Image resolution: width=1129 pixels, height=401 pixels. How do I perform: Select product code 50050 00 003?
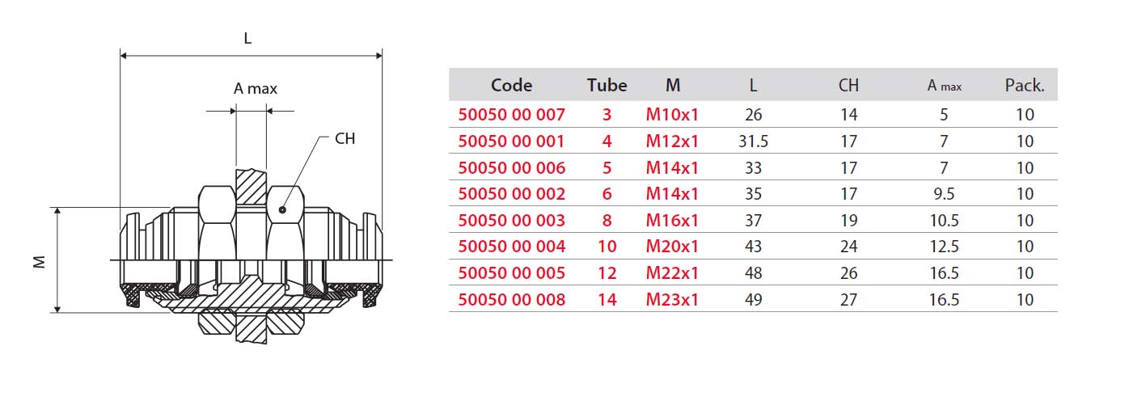click(x=511, y=221)
